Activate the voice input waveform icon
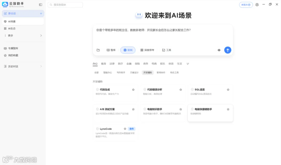 point(219,50)
